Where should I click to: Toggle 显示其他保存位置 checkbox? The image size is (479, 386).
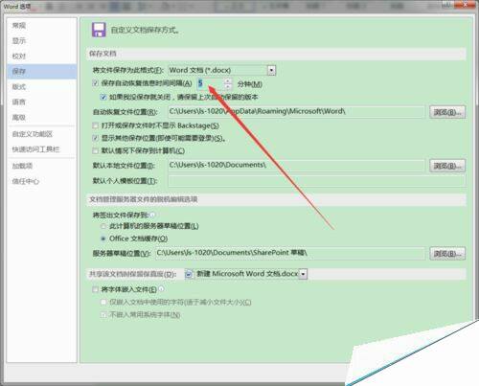95,138
